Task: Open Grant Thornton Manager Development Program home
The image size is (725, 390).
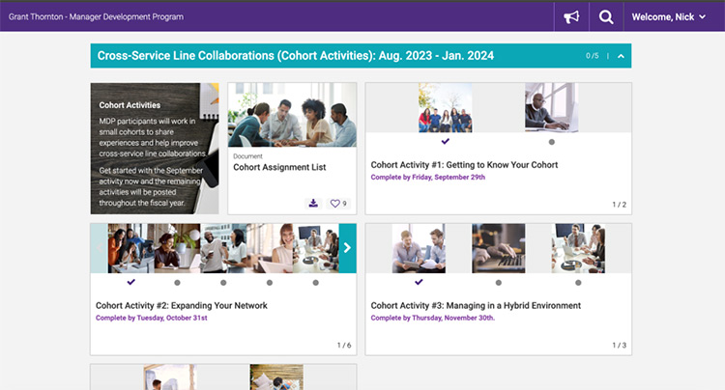Action: [96, 16]
